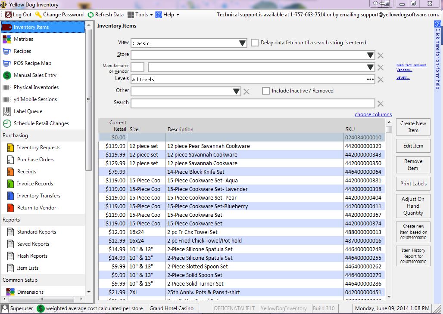
Task: Open the Help menu
Action: point(167,15)
